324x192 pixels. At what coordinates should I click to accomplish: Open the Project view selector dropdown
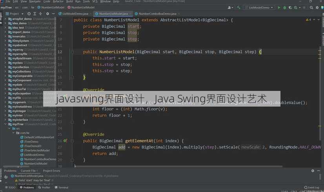(15, 14)
